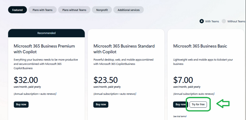Buy now for Business Standard with Copilot
246x120 pixels.
pyautogui.click(x=101, y=105)
